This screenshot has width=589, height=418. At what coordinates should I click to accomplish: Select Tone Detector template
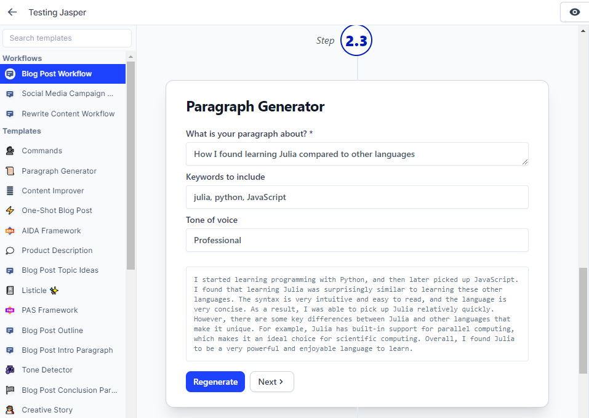coord(63,370)
